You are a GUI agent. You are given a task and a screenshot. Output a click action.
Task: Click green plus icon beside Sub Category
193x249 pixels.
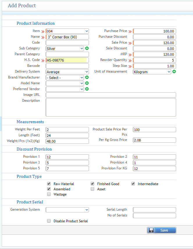click(x=87, y=49)
